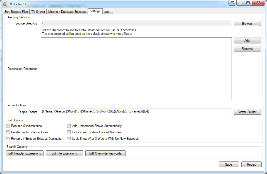
Task: Open the Log tab
Action: point(107,11)
